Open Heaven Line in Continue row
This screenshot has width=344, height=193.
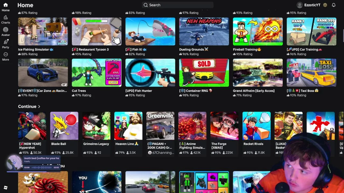(x=128, y=126)
